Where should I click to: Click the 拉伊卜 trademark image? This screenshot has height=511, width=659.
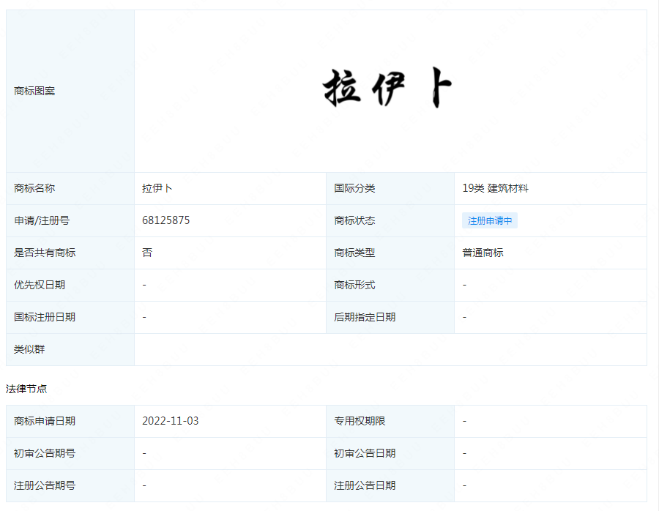(x=387, y=88)
